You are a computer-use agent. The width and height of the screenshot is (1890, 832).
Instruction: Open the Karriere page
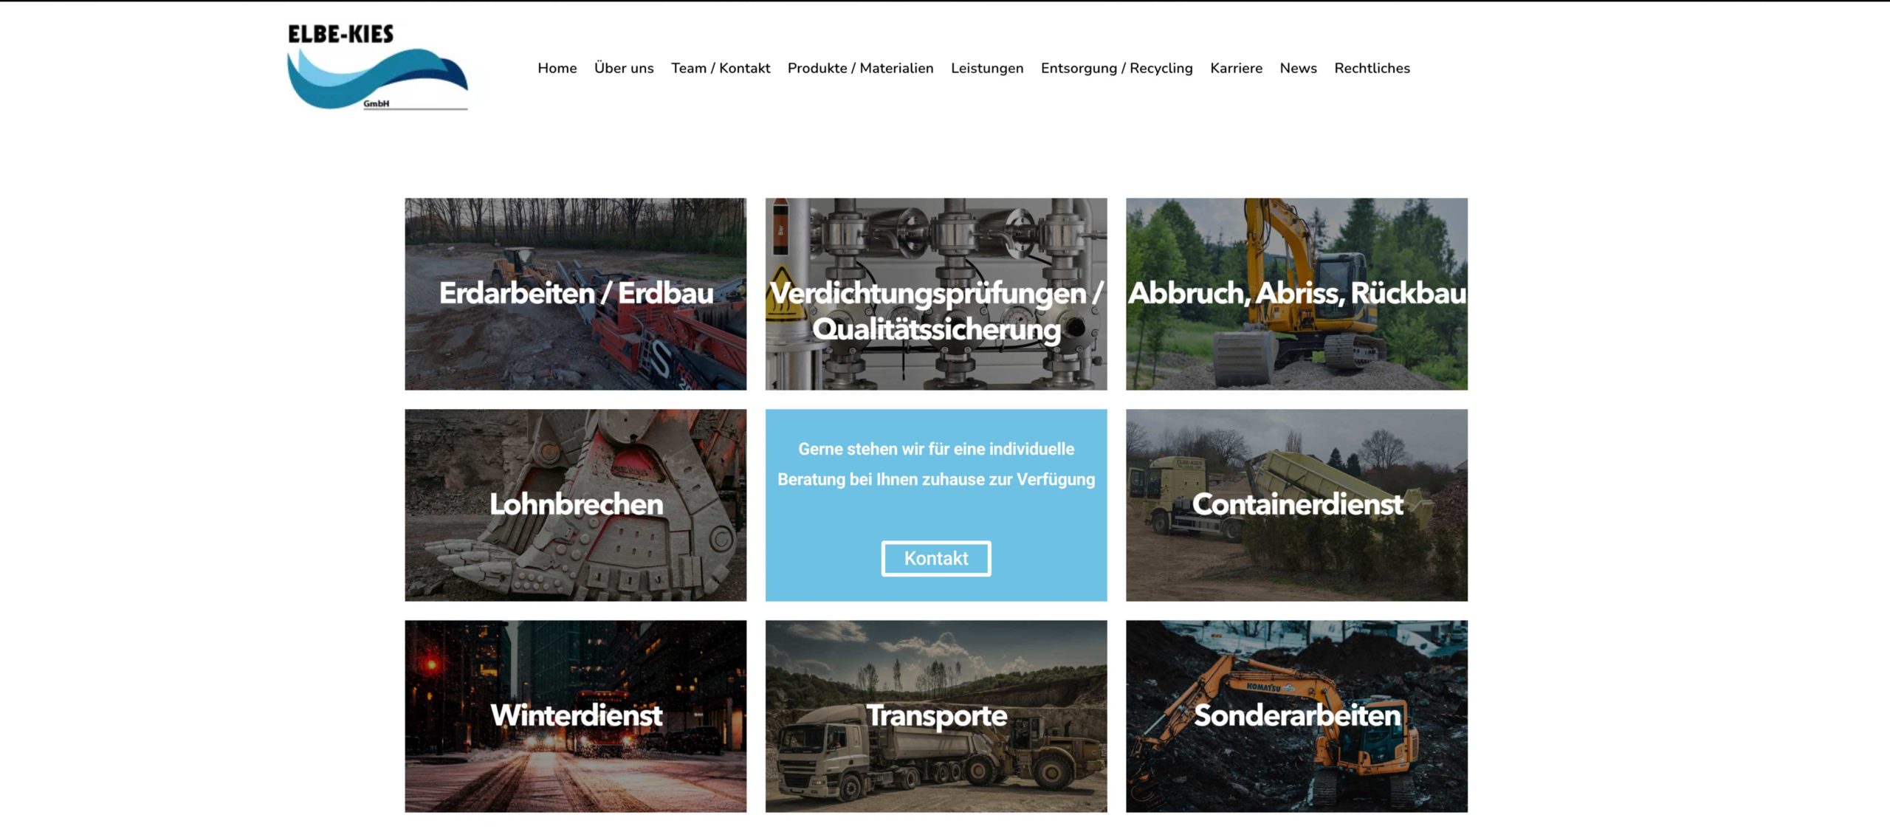(x=1236, y=68)
